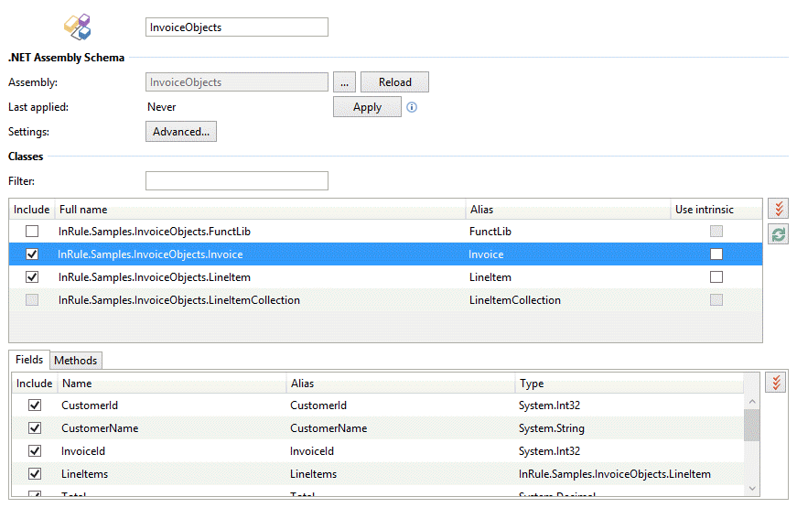This screenshot has height=508, width=797.
Task: Toggle Use intrinsic for the Invoice row
Action: [x=716, y=254]
